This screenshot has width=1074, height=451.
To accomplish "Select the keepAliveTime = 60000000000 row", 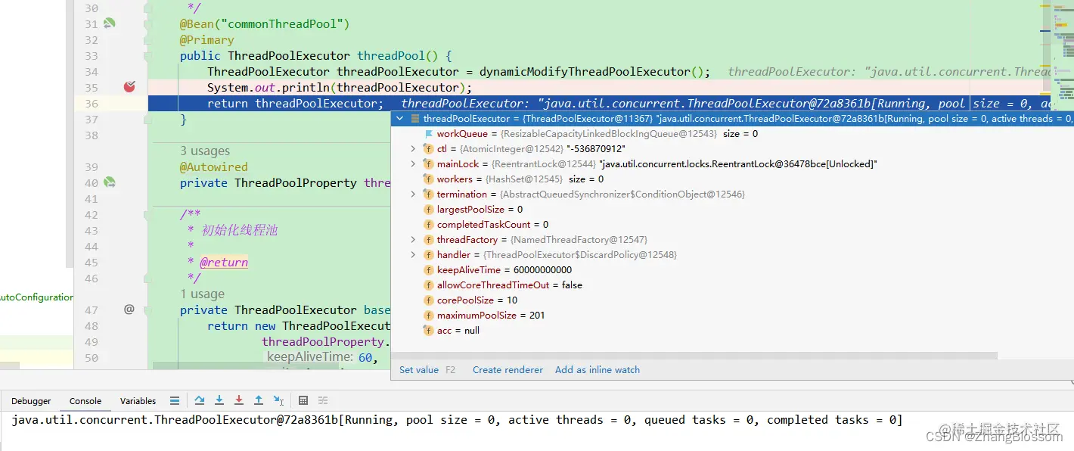I will click(732, 270).
